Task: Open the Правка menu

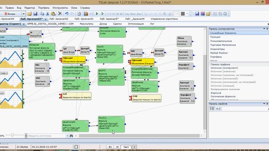Action: tap(9, 8)
